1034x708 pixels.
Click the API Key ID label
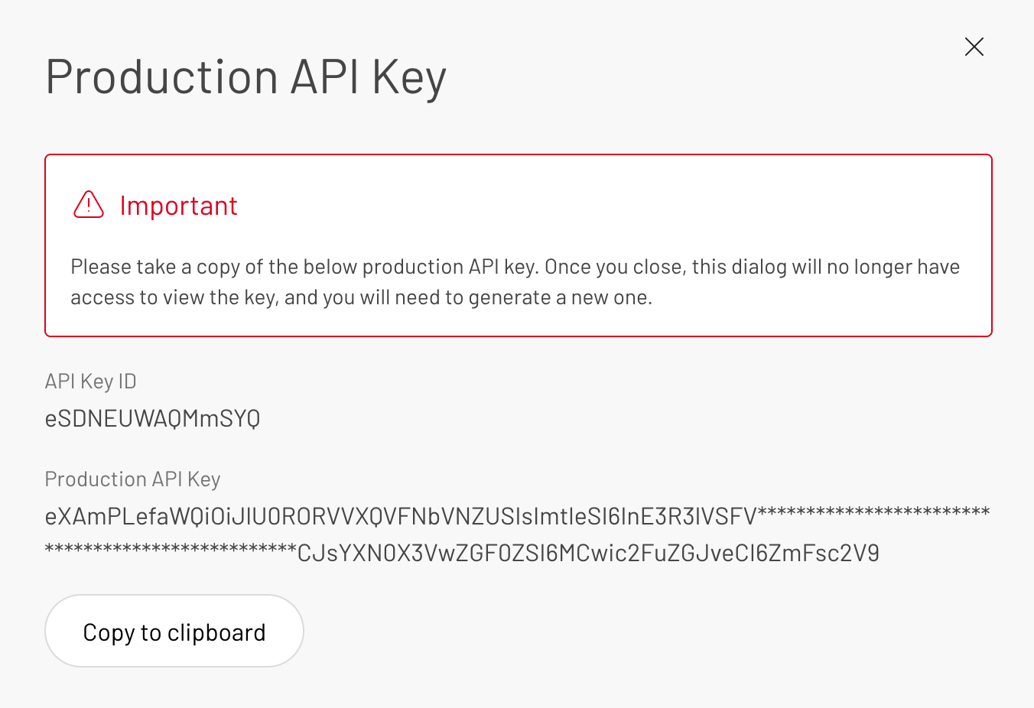(90, 381)
